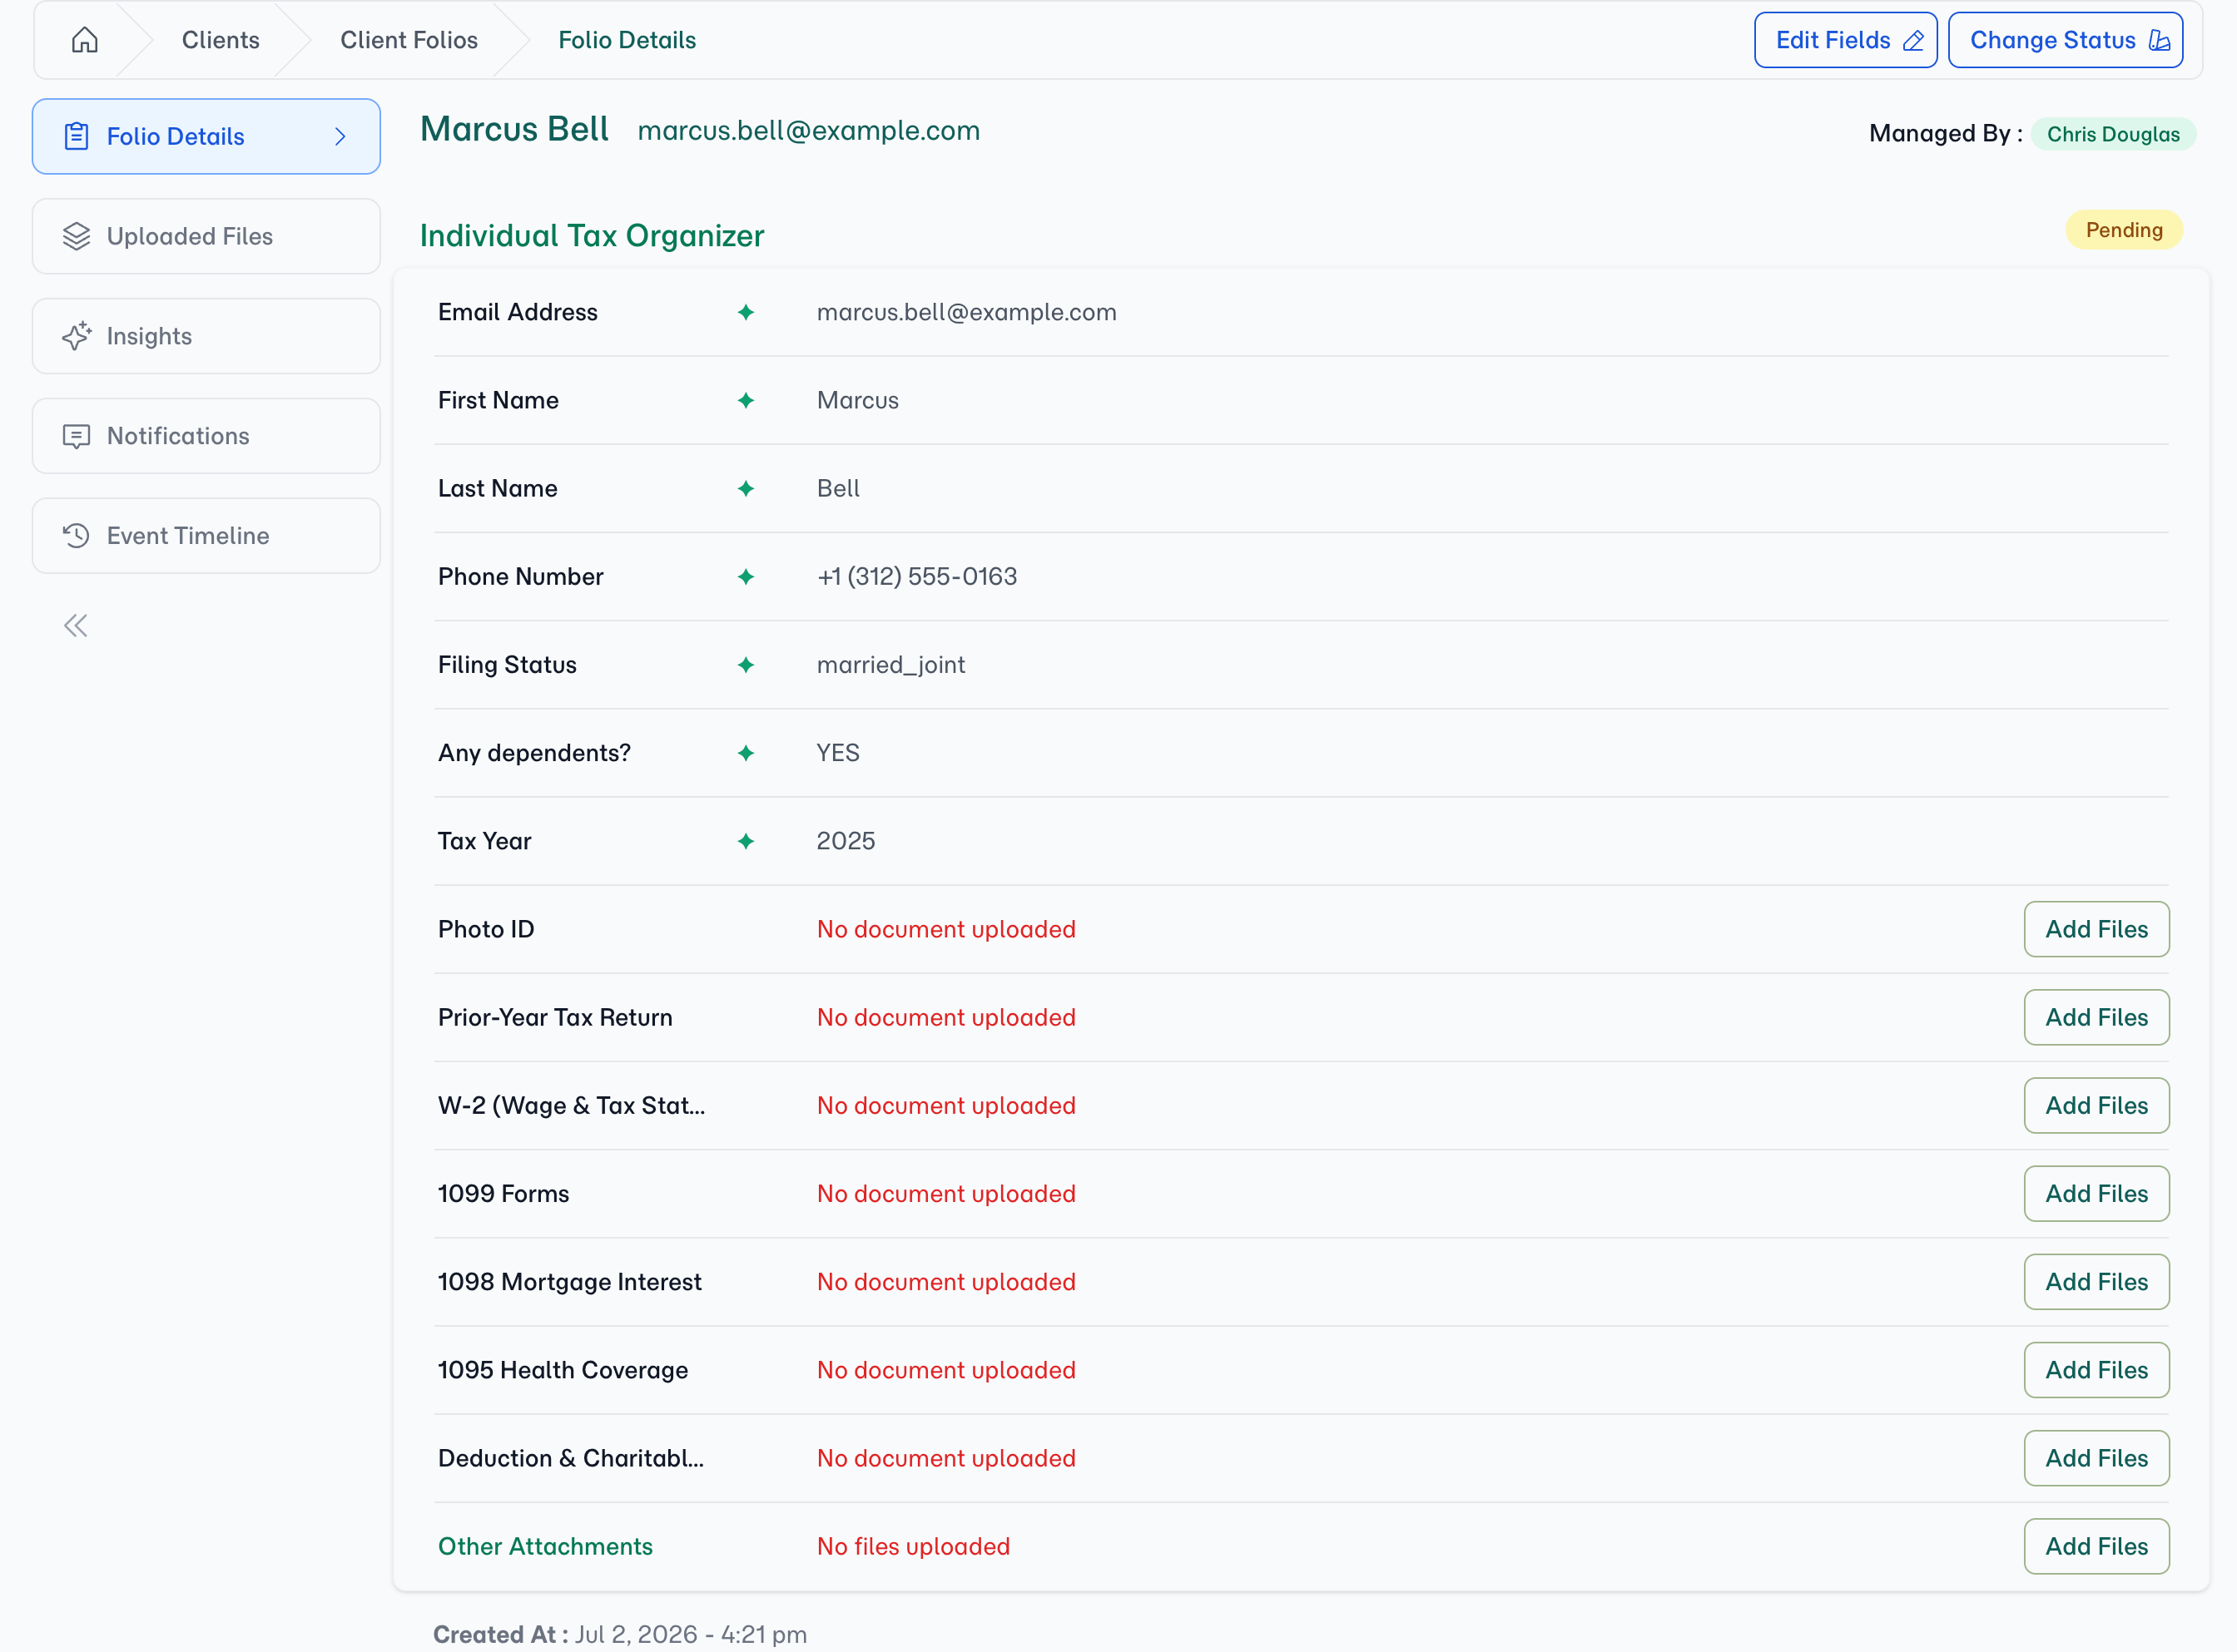This screenshot has height=1652, width=2237.
Task: Open Notifications sidebar tab
Action: point(206,436)
